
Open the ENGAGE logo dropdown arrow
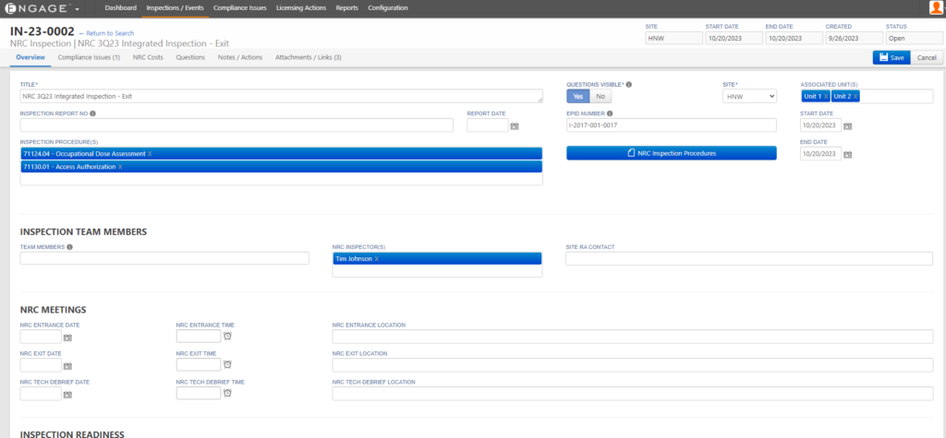click(77, 8)
